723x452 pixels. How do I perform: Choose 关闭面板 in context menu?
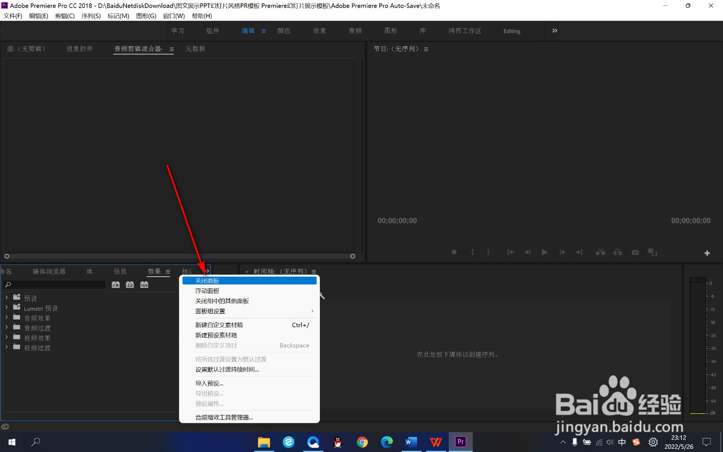[x=249, y=281]
